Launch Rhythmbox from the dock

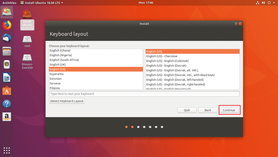coord(7,64)
